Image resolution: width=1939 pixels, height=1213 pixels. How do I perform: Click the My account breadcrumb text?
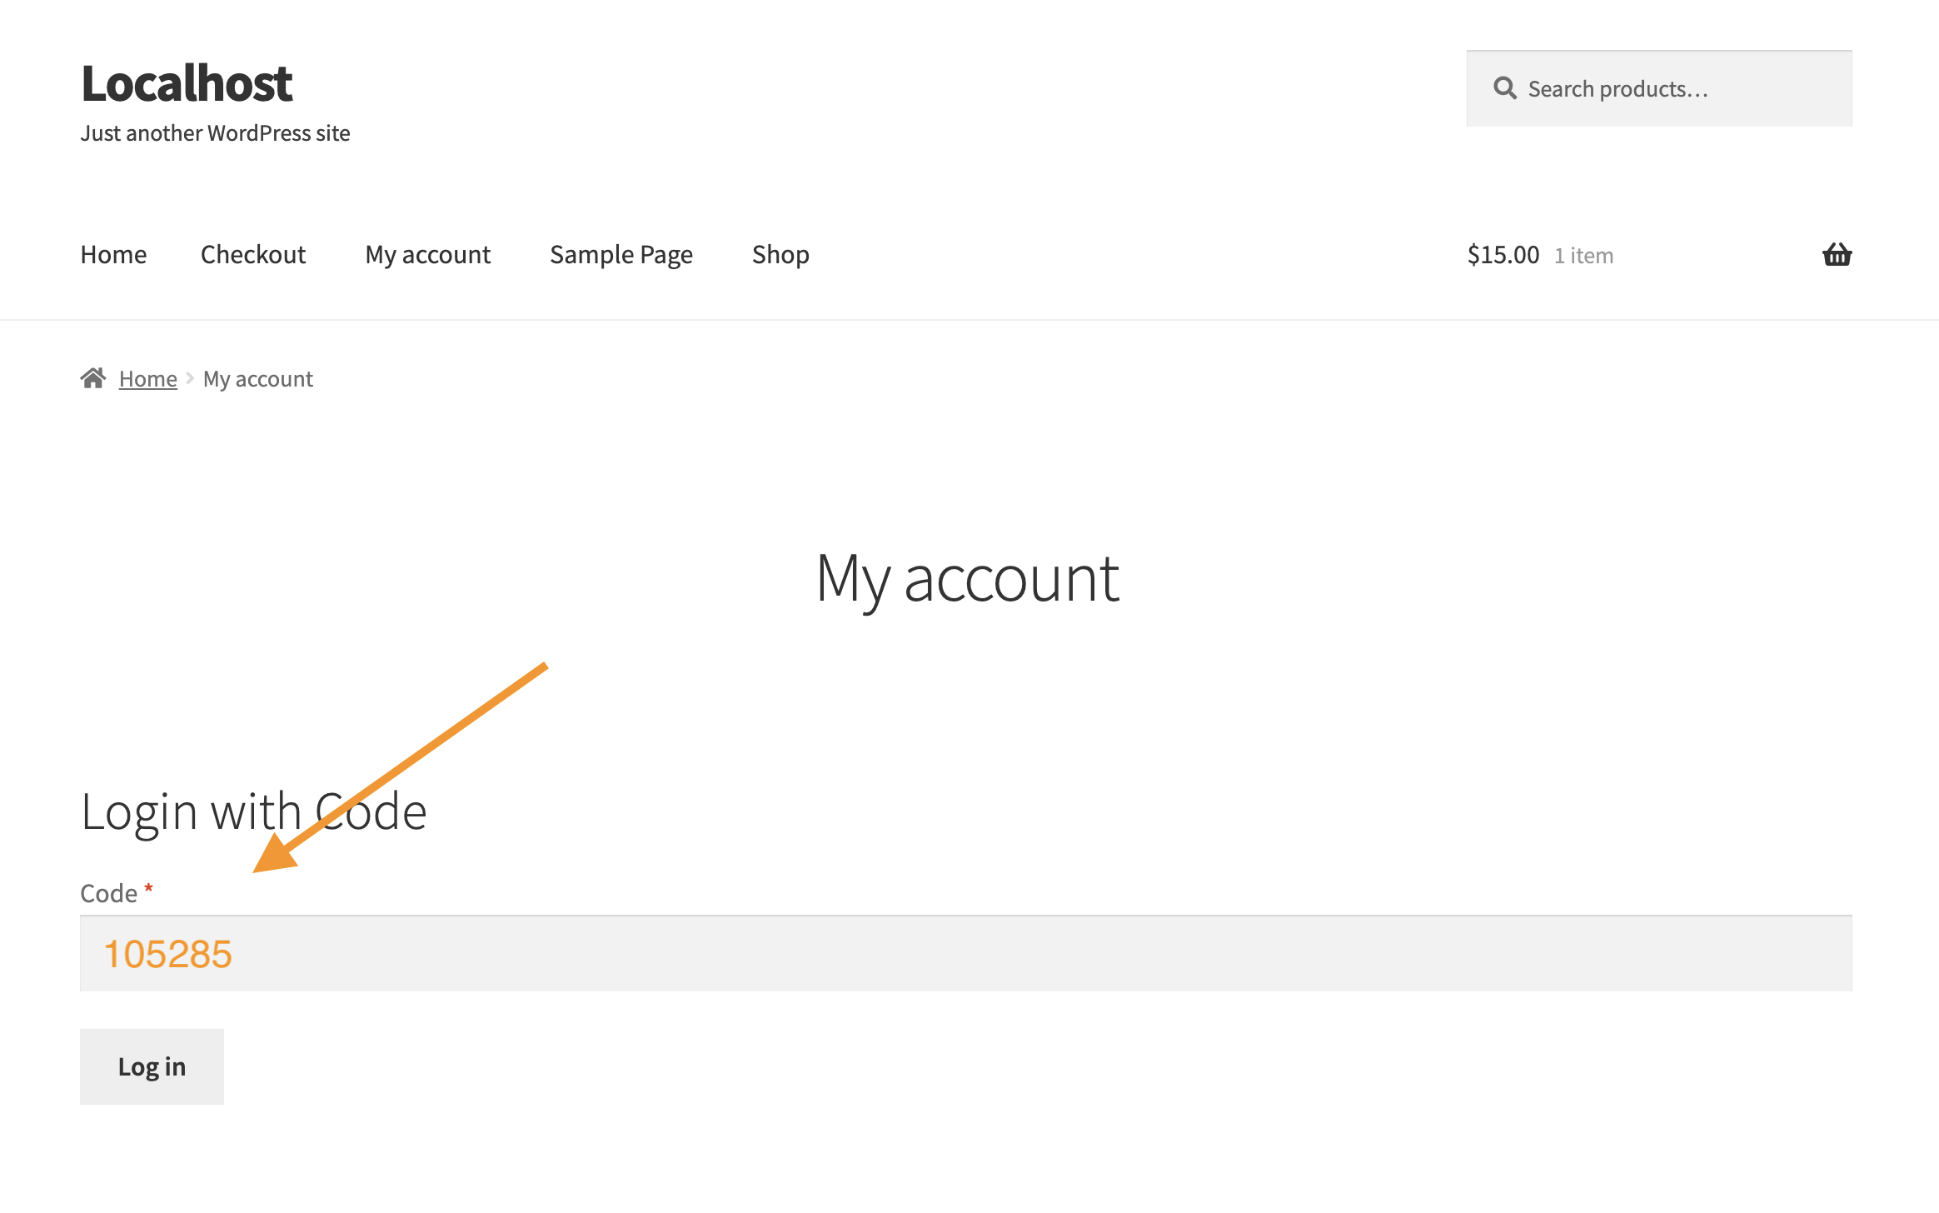click(x=258, y=379)
